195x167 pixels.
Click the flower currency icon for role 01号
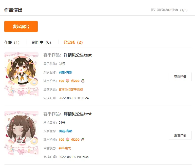68,140
